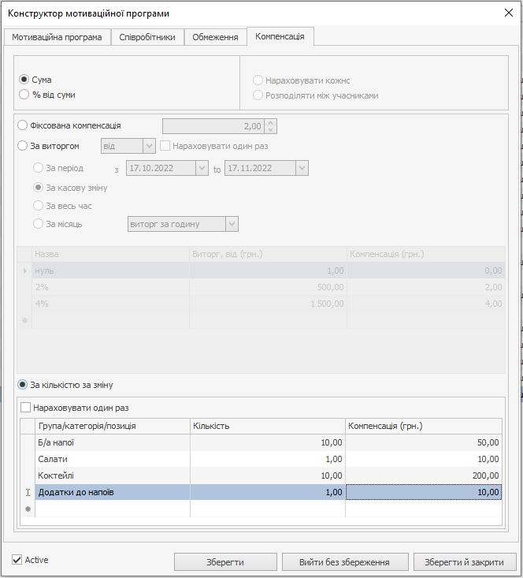Toggle Нараховувати один раз checkbox under quantity

point(26,408)
